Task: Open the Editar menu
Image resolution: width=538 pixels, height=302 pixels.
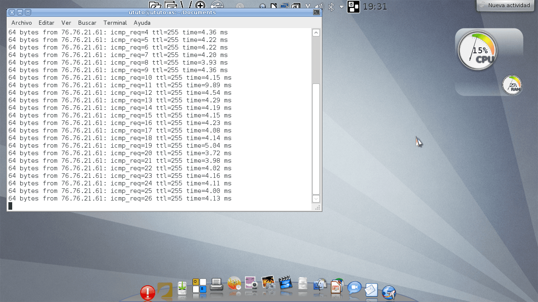Action: [46, 23]
